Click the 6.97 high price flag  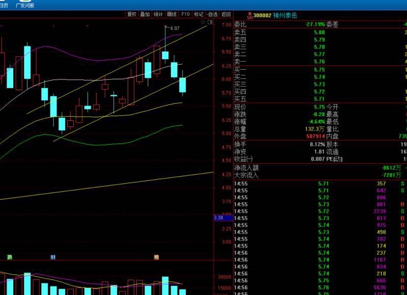click(173, 28)
